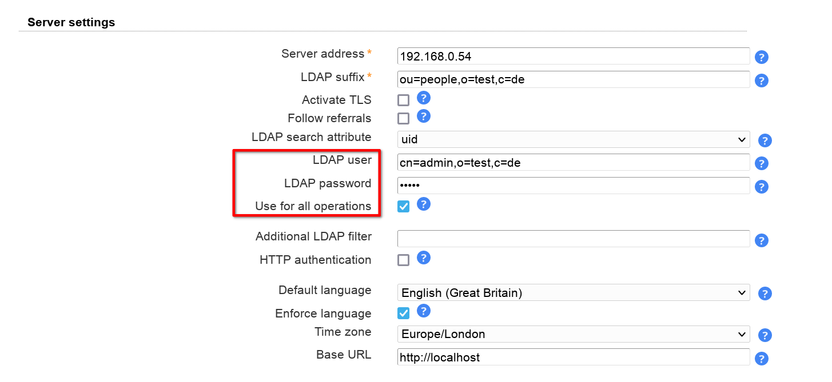This screenshot has width=832, height=382.
Task: Tick the Follow referrals checkbox
Action: point(404,119)
